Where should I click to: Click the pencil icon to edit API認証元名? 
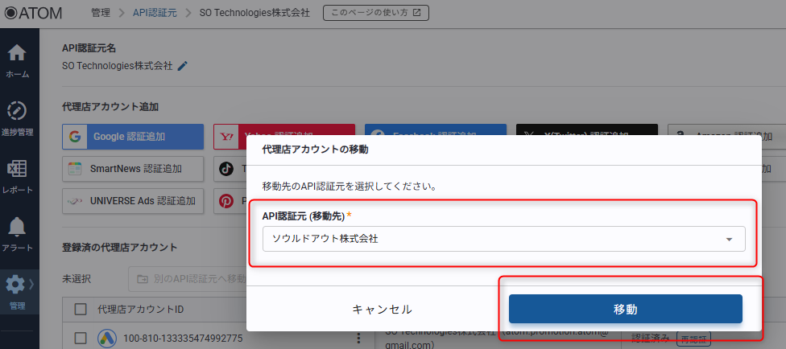click(x=183, y=66)
